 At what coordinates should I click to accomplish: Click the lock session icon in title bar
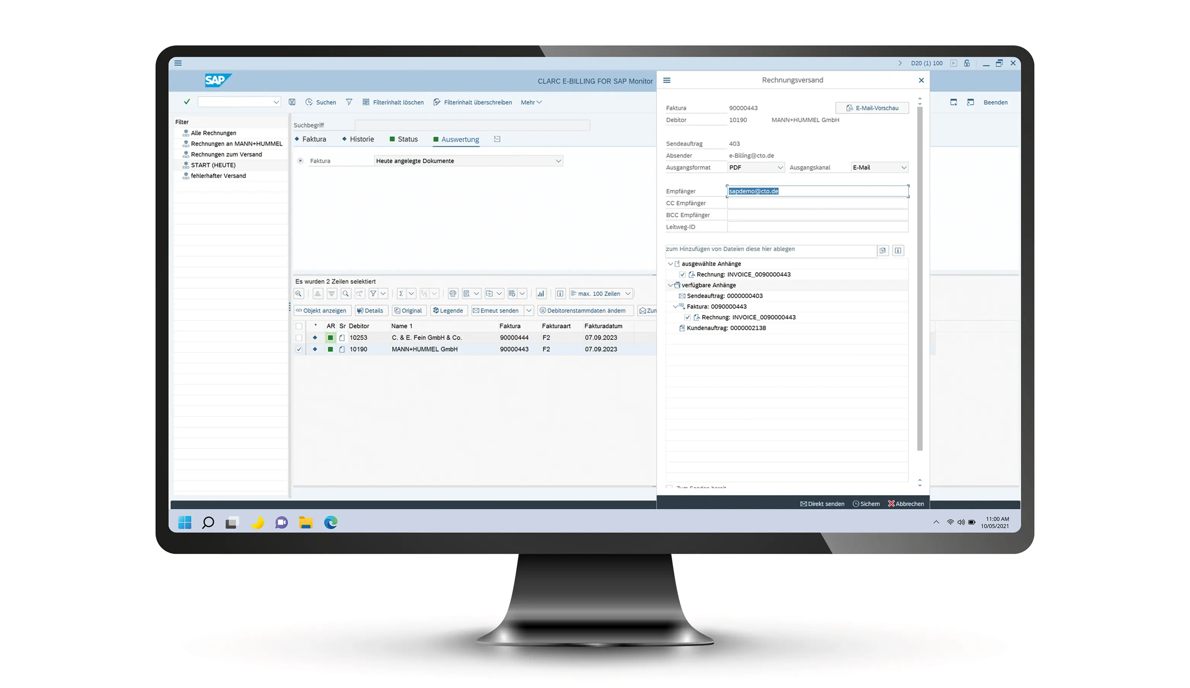pyautogui.click(x=966, y=63)
